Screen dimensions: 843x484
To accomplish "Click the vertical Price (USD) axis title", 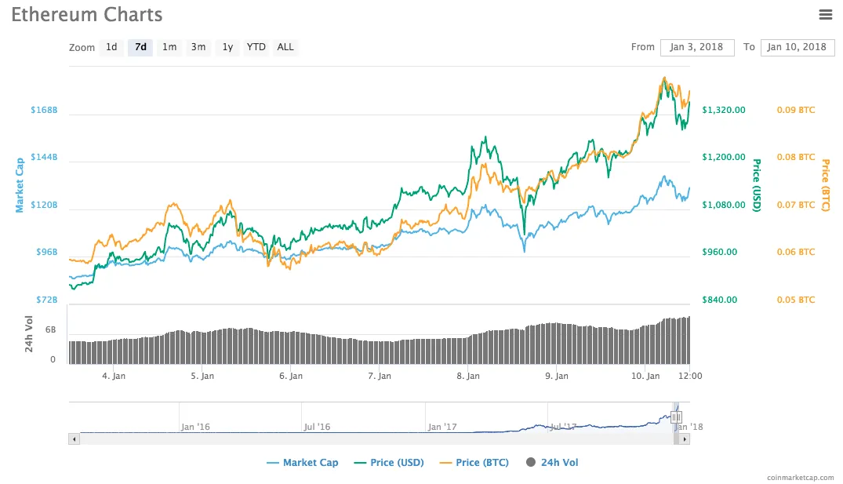I will (x=757, y=185).
